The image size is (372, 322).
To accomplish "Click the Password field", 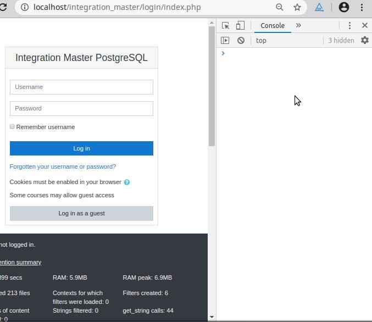I will click(81, 109).
